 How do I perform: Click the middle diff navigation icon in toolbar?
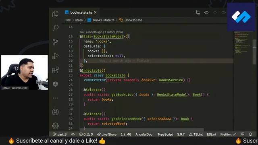[215, 12]
